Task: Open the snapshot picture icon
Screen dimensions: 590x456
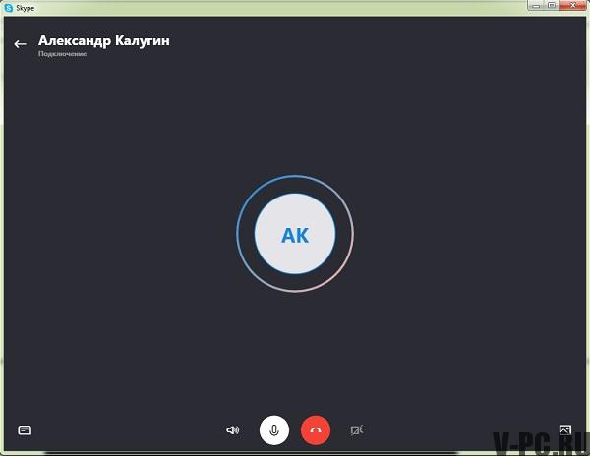Action: coord(564,429)
